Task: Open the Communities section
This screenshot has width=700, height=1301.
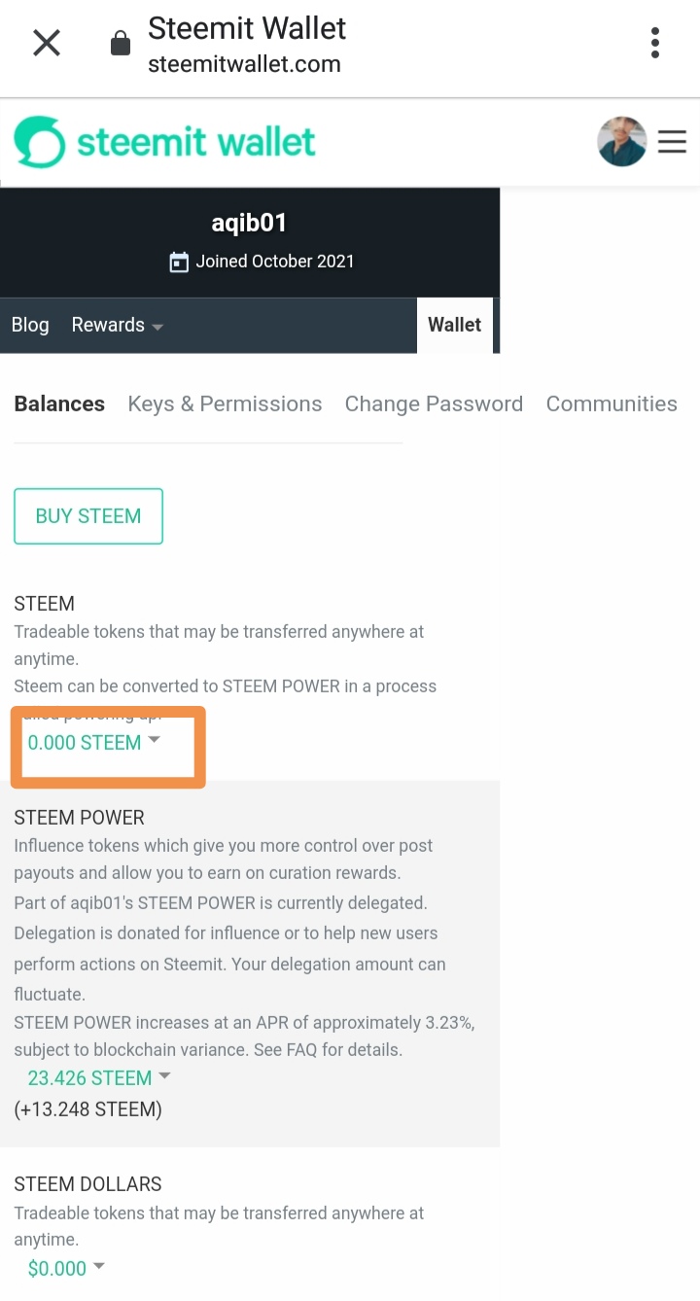Action: (x=612, y=404)
